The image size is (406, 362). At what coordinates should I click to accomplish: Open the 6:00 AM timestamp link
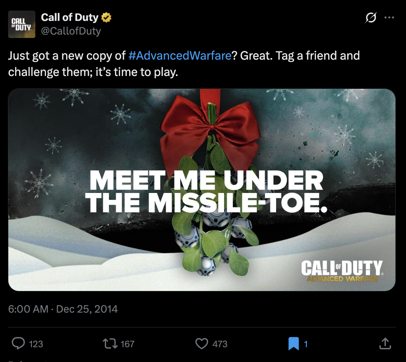(28, 309)
